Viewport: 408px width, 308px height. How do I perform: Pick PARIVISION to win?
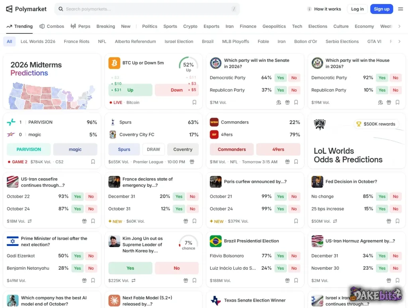[x=29, y=149]
